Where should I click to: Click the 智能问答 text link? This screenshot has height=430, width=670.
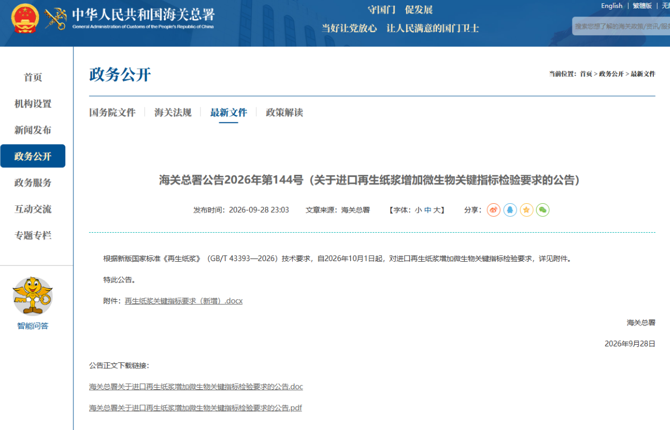point(33,325)
